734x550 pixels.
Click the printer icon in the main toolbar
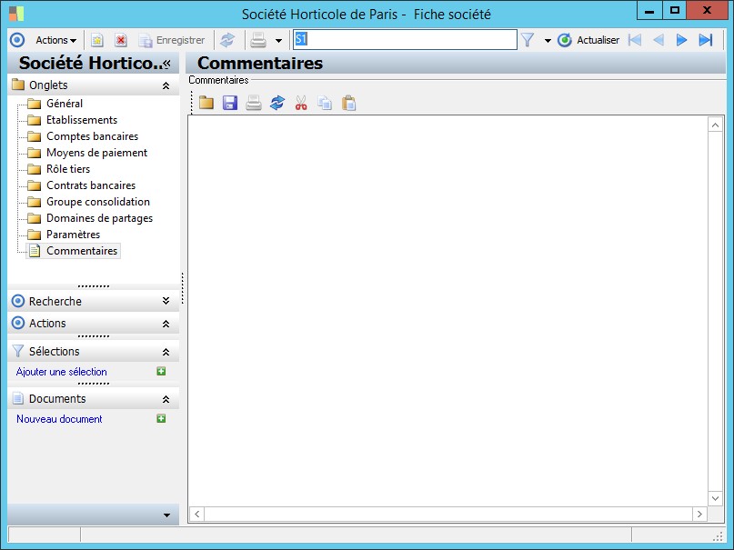[x=258, y=40]
